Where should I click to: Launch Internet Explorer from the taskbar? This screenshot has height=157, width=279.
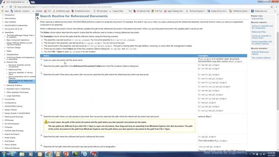pos(13,154)
